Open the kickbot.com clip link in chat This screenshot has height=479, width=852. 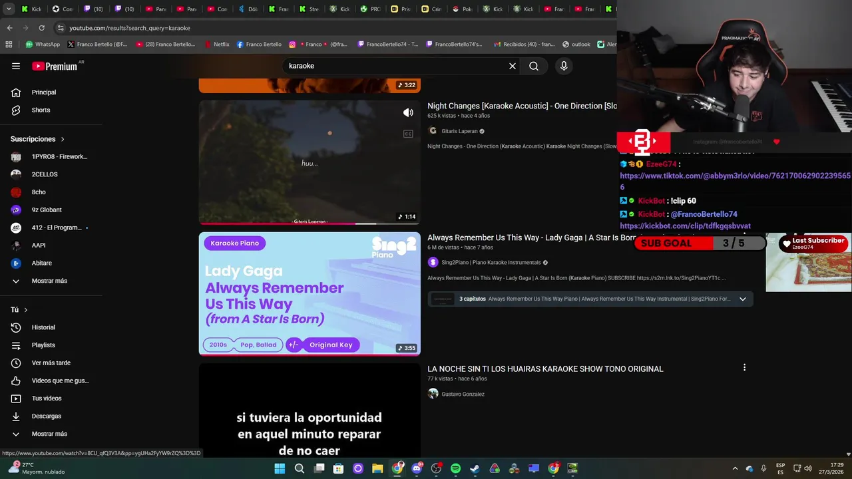point(685,226)
